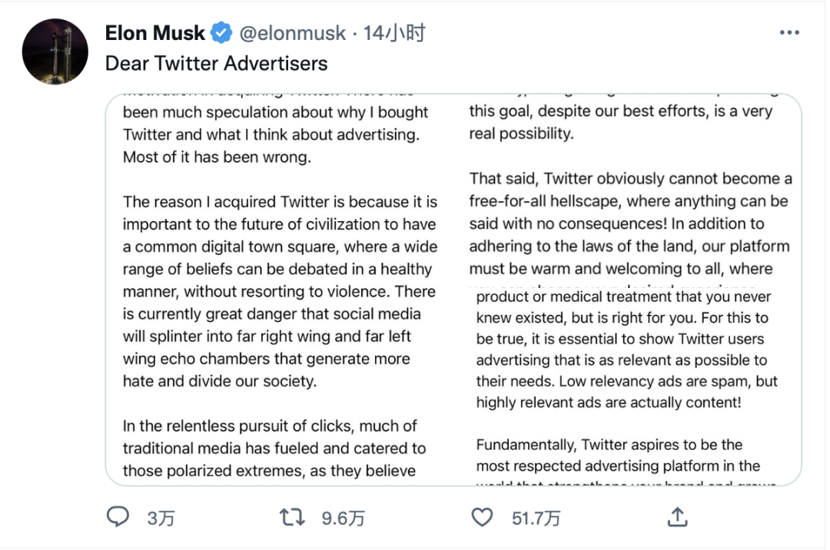Click the 9.6万 retweet count
This screenshot has width=830, height=550.
tap(343, 519)
